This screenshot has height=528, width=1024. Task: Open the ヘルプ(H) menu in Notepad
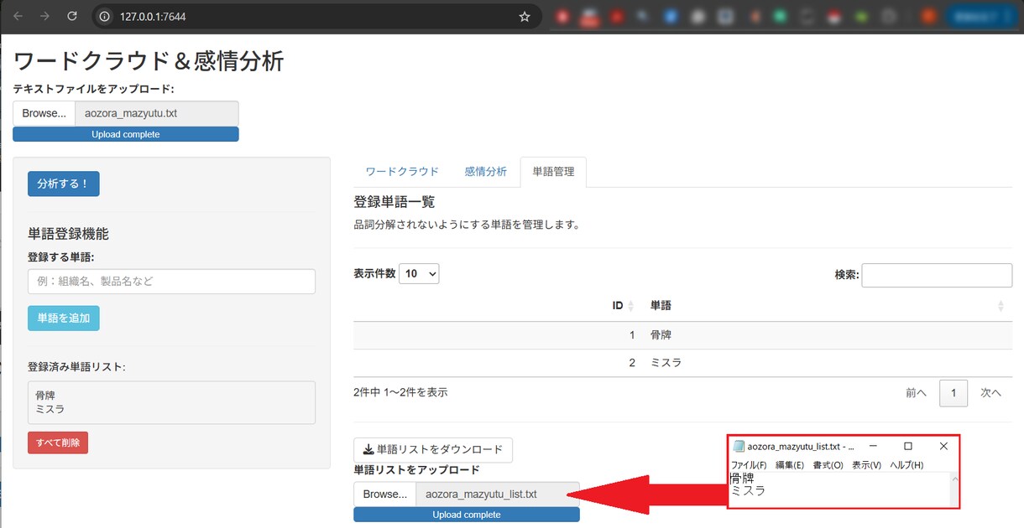tap(906, 465)
